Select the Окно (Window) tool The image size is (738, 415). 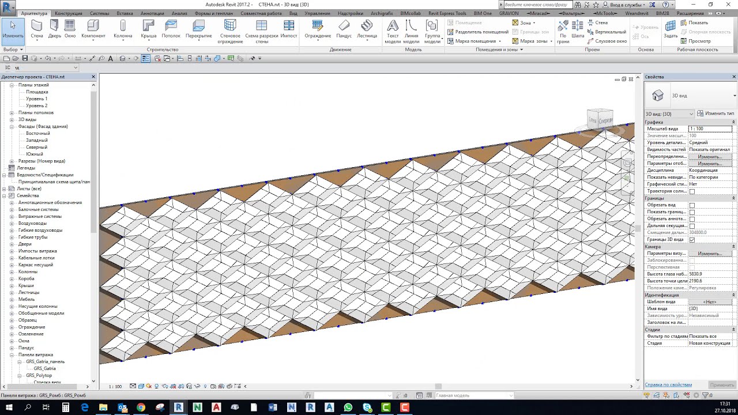(x=70, y=29)
